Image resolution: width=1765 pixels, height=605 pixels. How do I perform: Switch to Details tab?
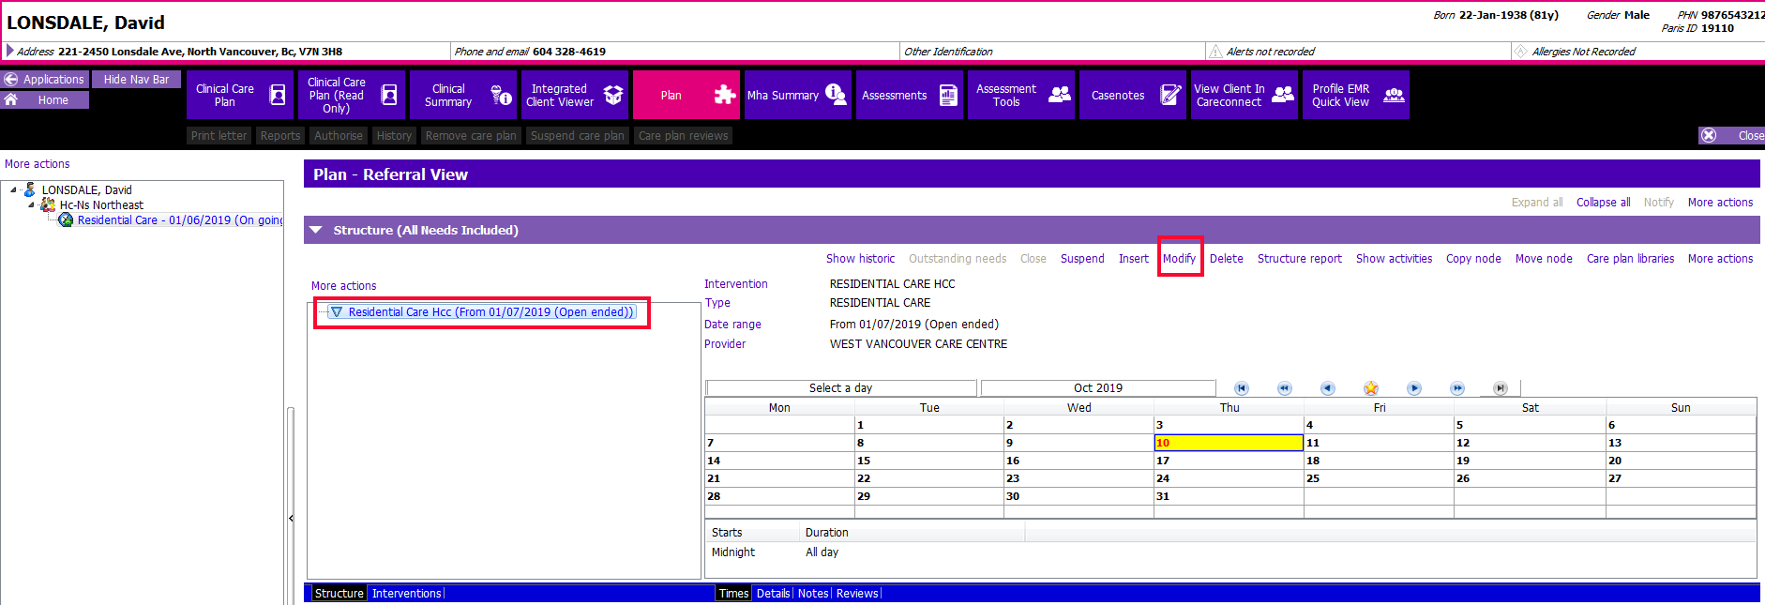774,594
